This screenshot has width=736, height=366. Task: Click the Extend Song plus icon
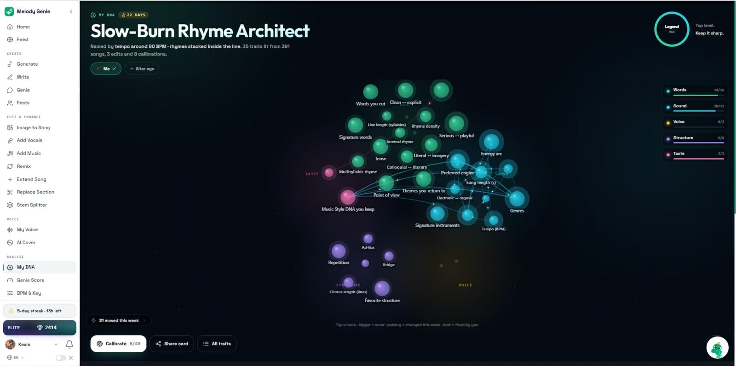click(x=10, y=179)
